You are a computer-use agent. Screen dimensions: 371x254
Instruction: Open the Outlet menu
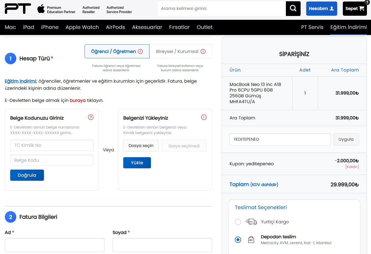coord(205,27)
